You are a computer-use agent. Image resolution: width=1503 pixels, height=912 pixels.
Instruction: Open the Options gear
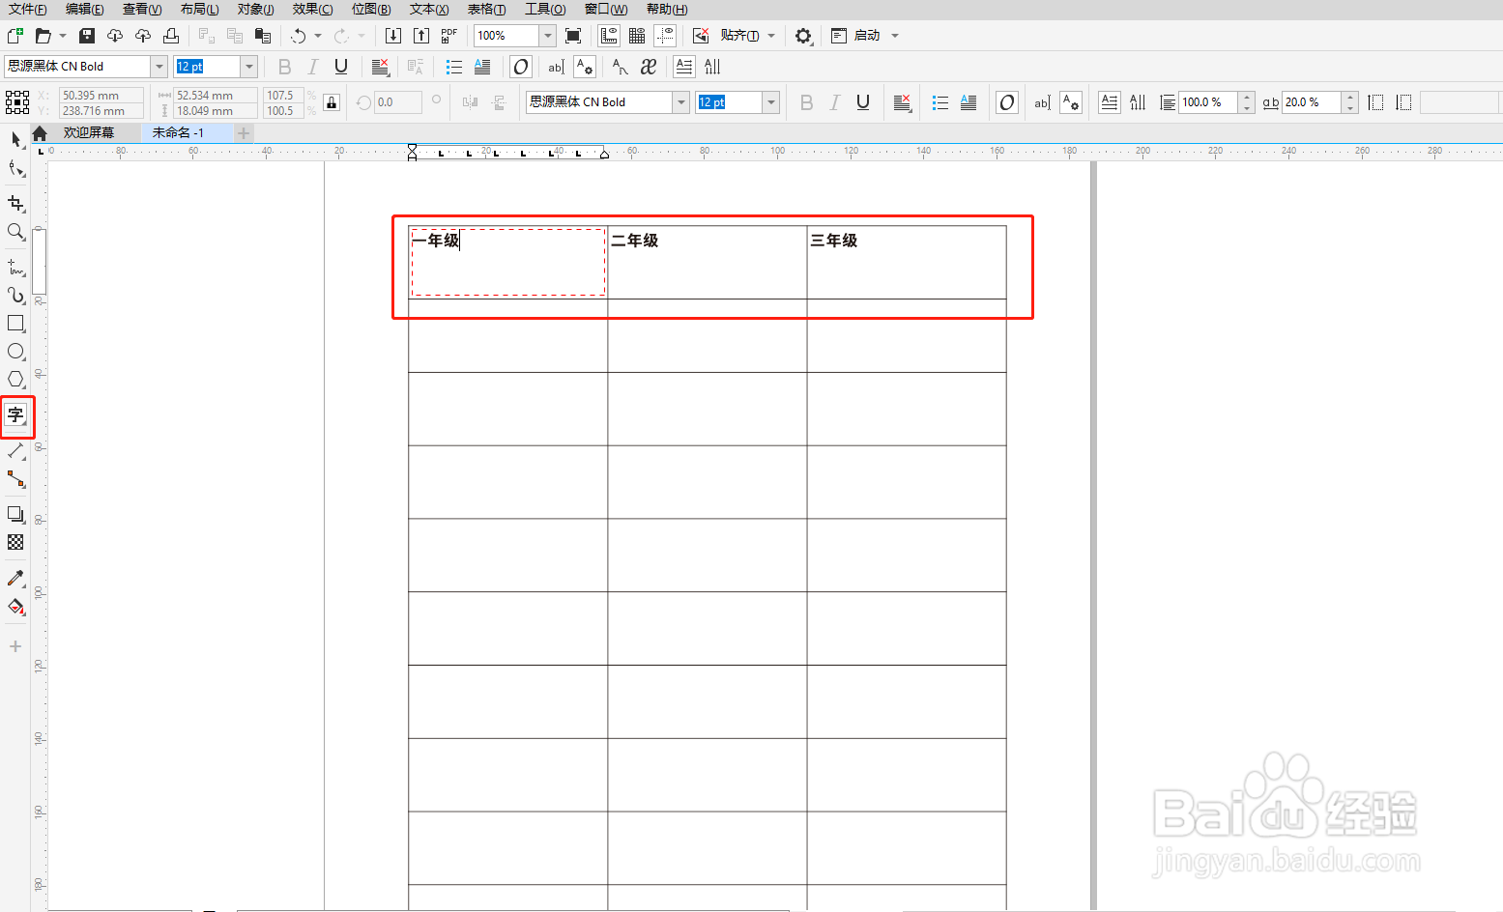[x=803, y=36]
